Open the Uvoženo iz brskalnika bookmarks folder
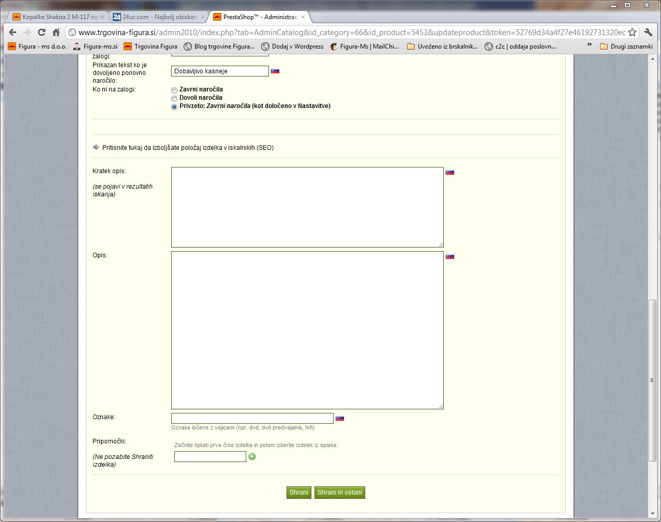This screenshot has width=661, height=522. coord(443,47)
